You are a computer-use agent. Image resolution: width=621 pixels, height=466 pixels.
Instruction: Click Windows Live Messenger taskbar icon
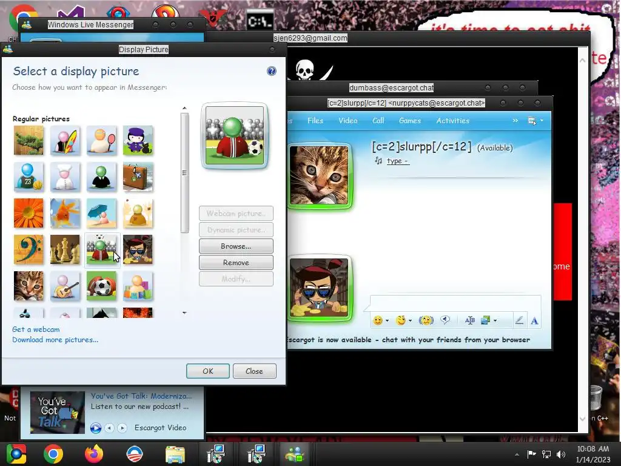[295, 454]
